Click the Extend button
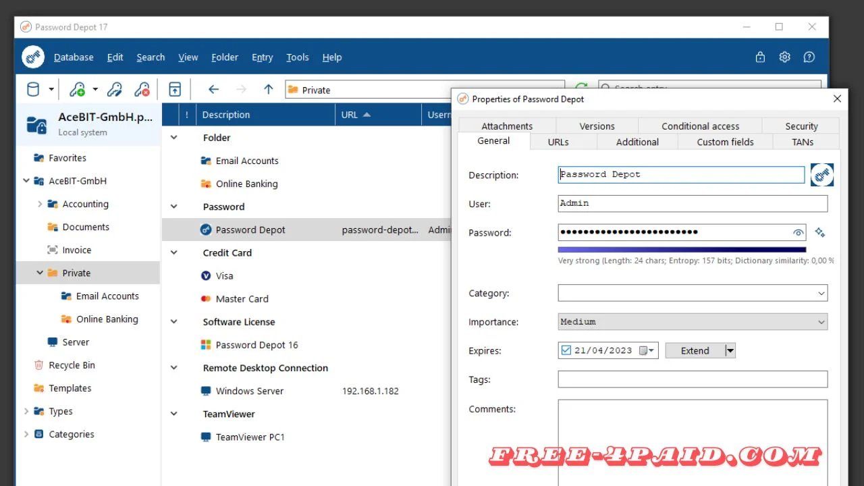The image size is (864, 486). click(x=695, y=350)
